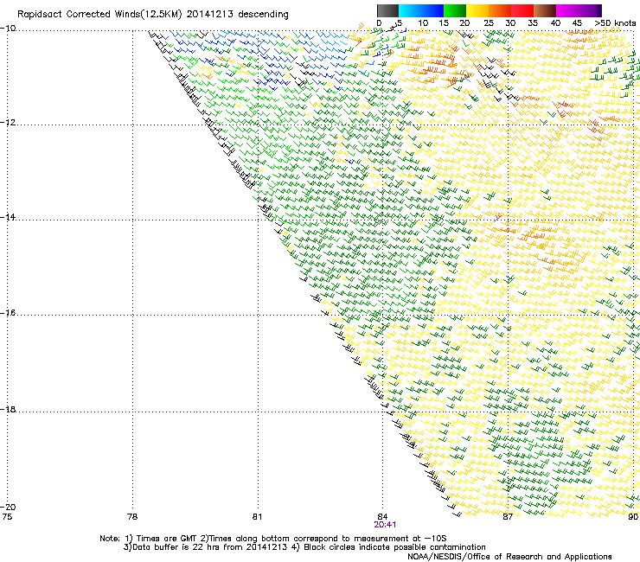Click the Rapidscat Corrected Winds title text
The width and height of the screenshot is (640, 562).
(x=153, y=15)
